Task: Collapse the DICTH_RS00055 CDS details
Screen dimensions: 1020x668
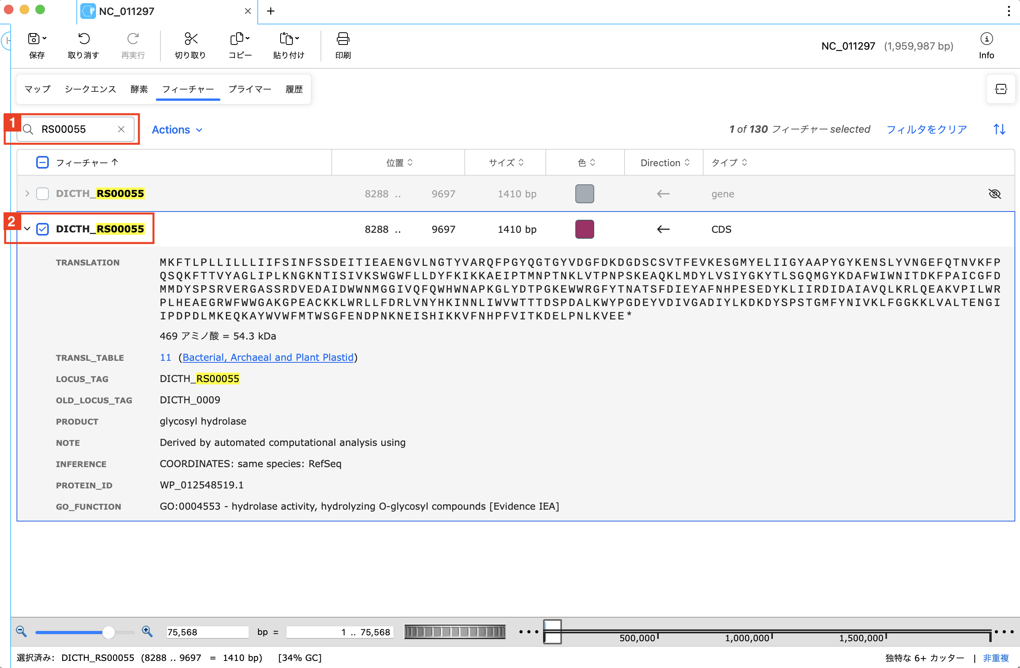Action: point(27,229)
